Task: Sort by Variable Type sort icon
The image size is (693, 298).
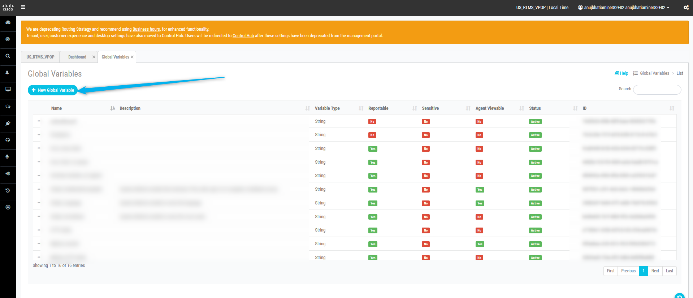Action: [x=361, y=108]
